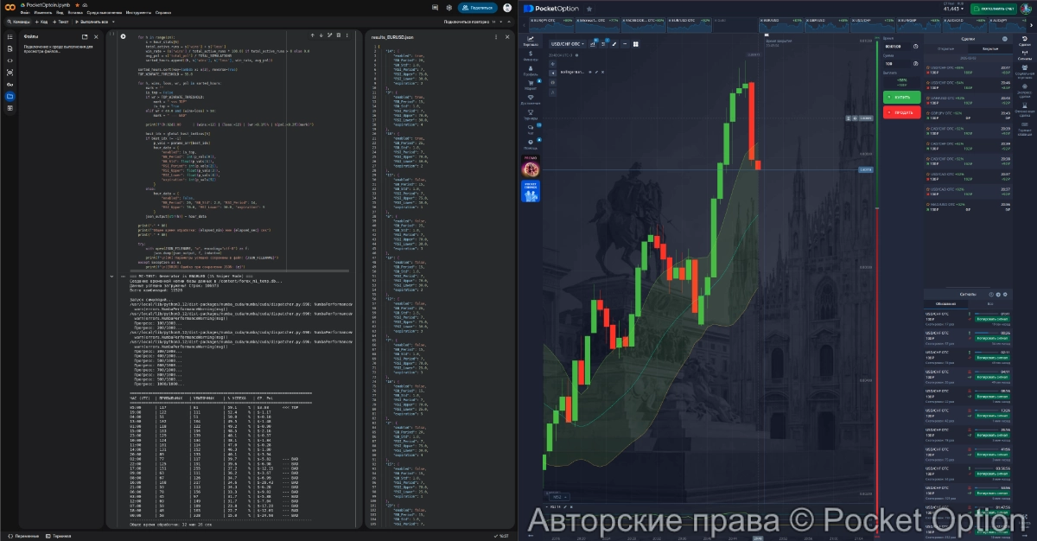The width and height of the screenshot is (1037, 541).
Task: Switch to the All signals tab
Action: (x=989, y=303)
